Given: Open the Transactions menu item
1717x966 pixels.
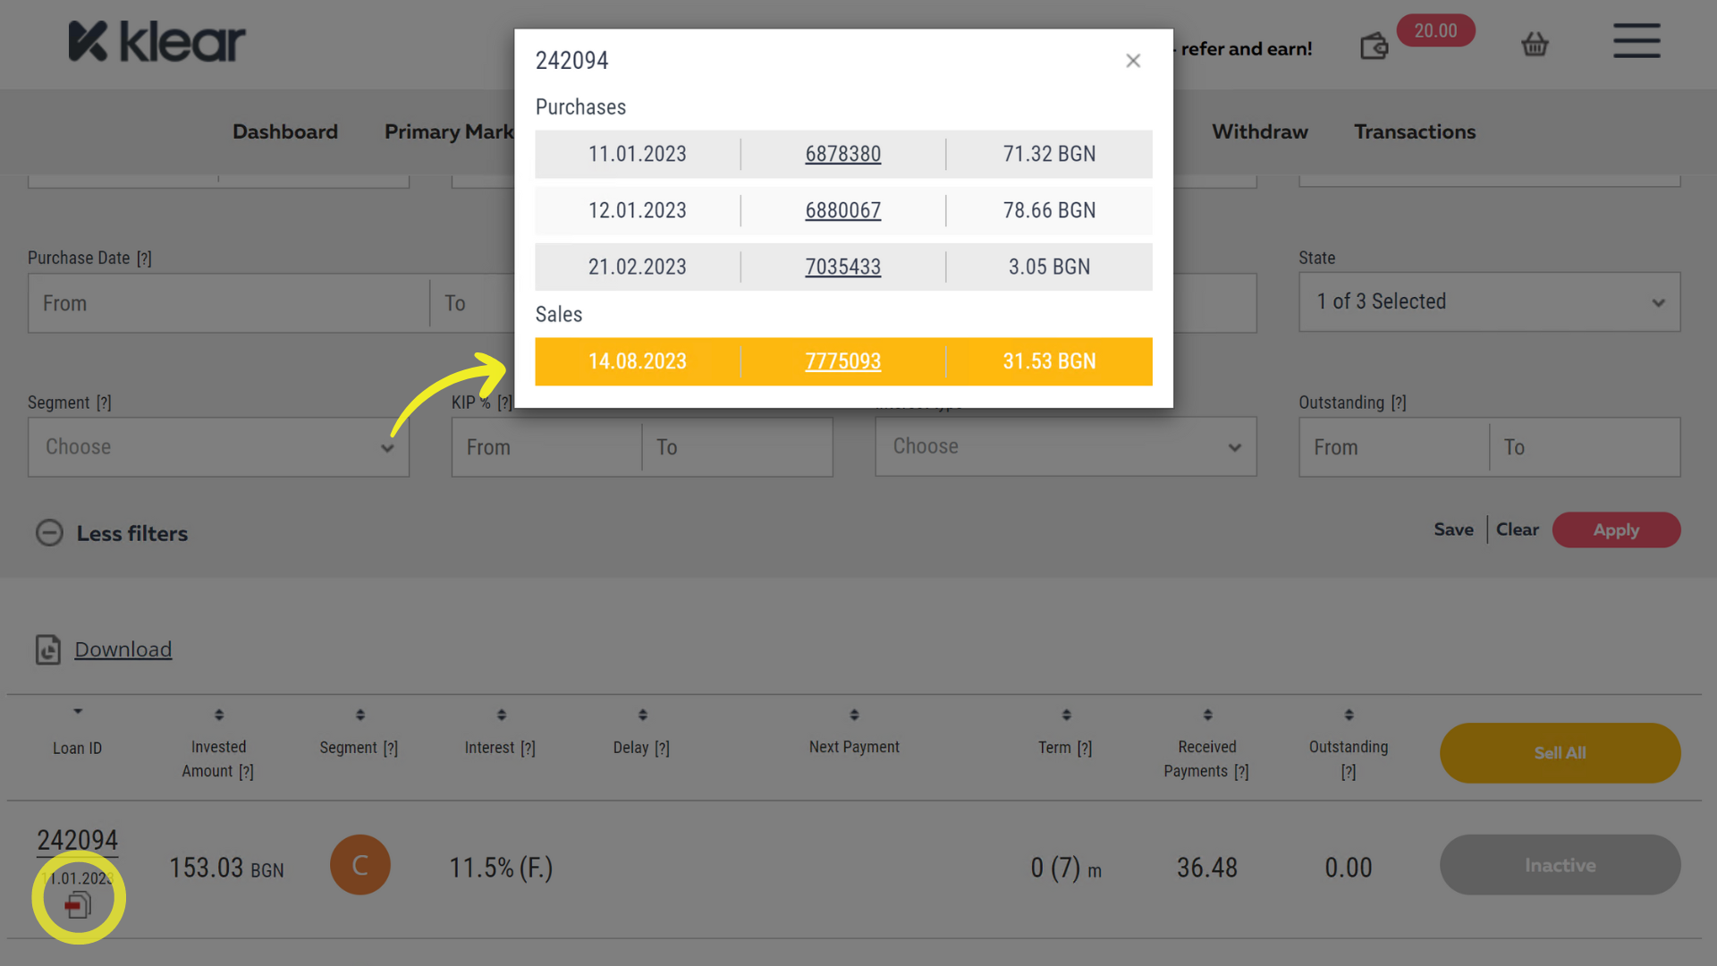Looking at the screenshot, I should (1415, 131).
